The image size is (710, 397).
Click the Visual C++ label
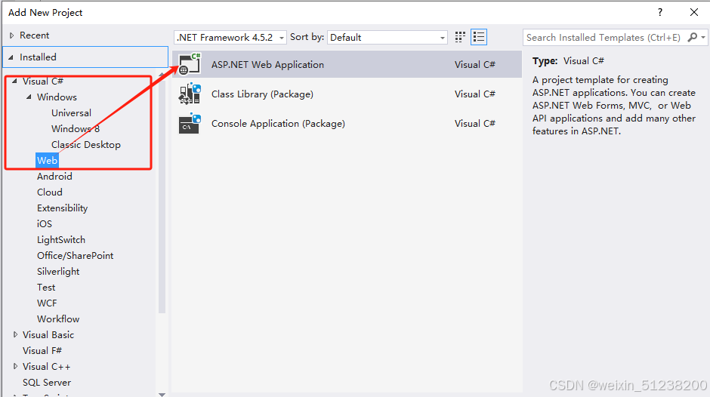(46, 366)
